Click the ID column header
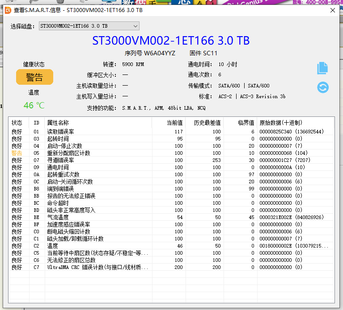 click(x=37, y=123)
